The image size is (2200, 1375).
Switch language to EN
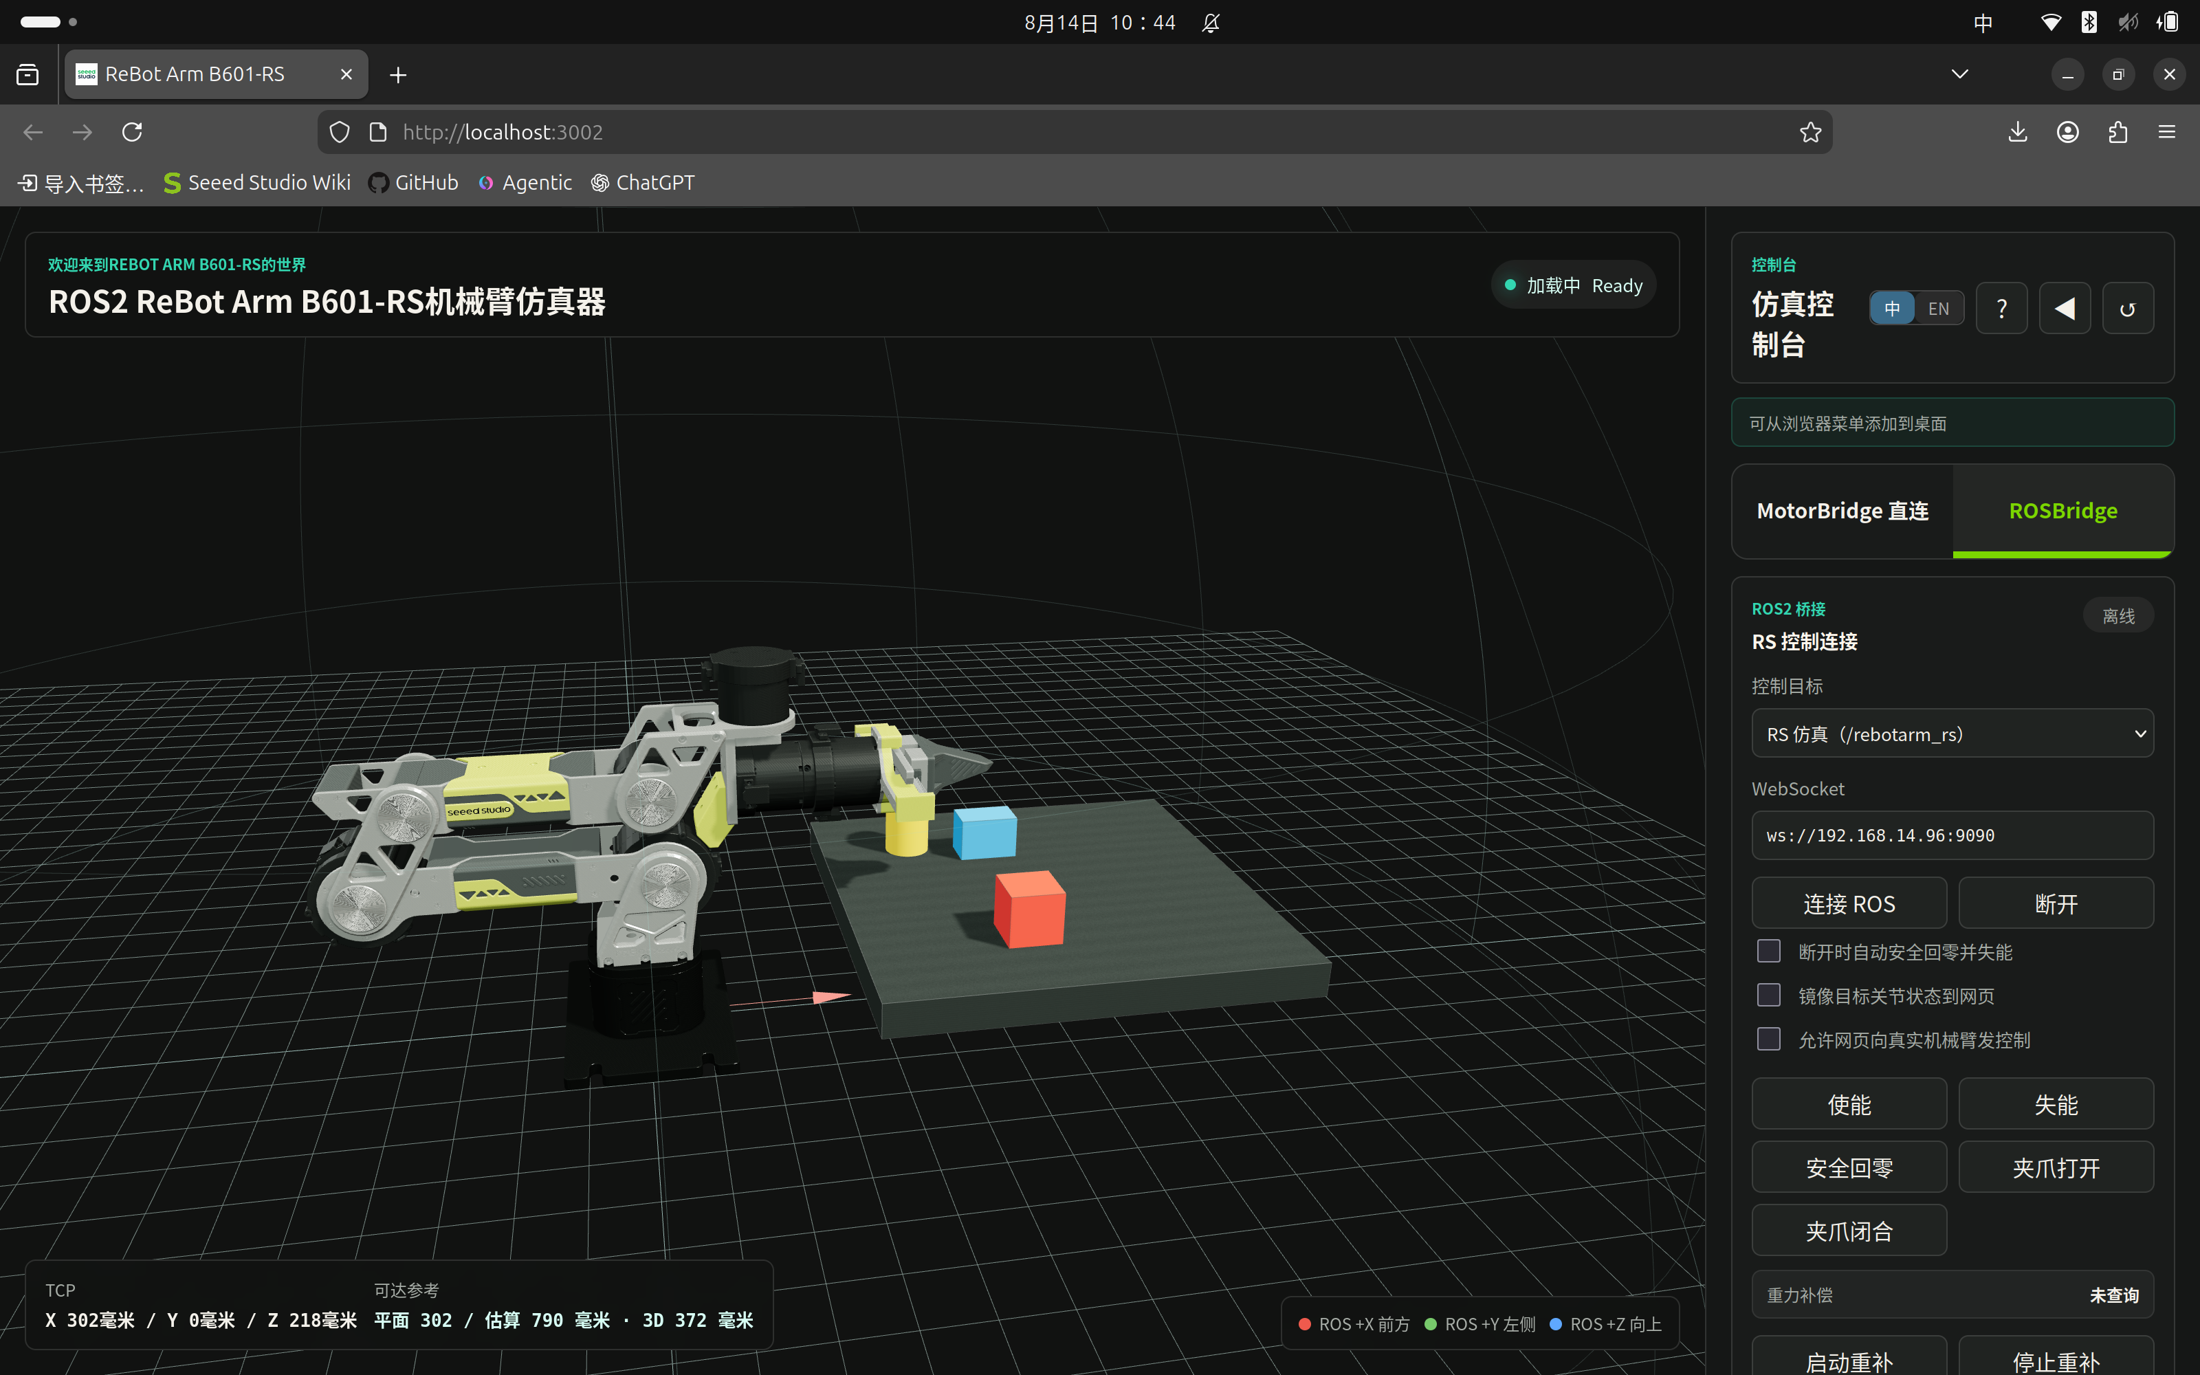point(1938,309)
